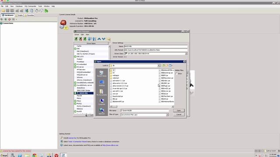Click the URL Format input field
280x157 pixels.
(x=156, y=50)
